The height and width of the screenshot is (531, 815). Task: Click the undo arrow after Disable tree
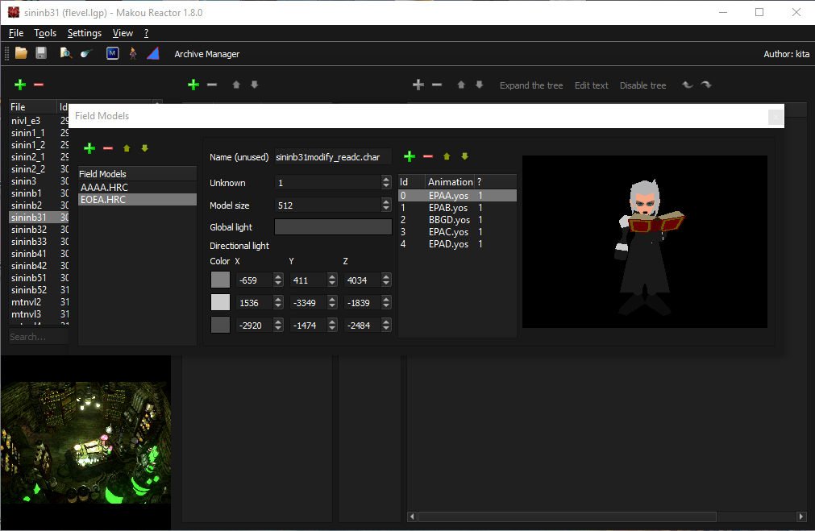point(688,84)
